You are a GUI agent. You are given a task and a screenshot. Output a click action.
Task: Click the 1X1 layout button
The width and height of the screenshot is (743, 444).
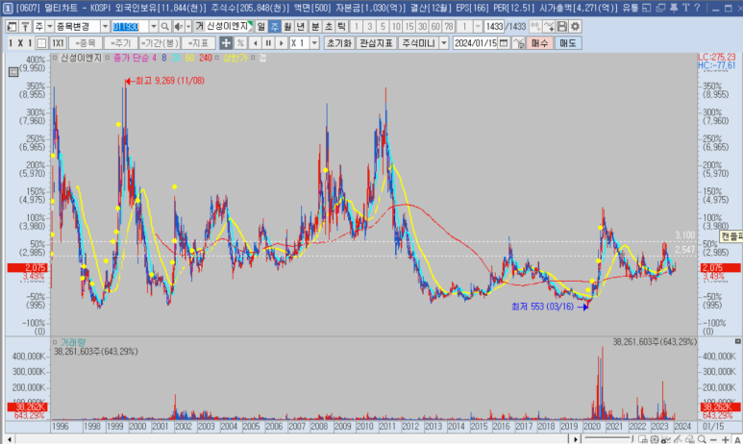(58, 43)
